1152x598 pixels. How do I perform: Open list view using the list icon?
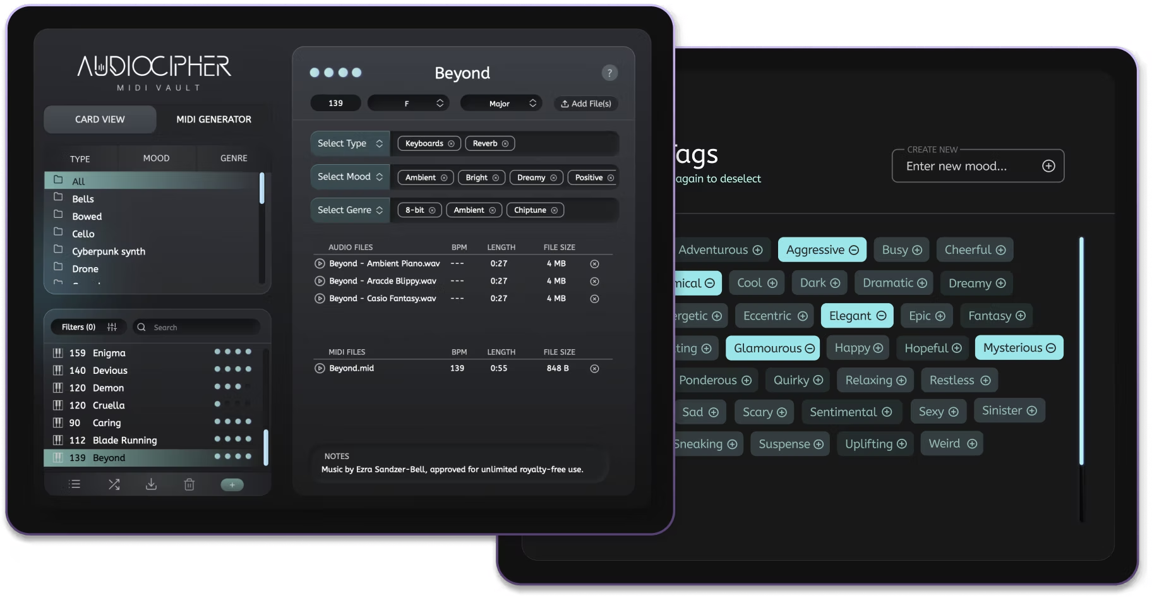click(75, 484)
